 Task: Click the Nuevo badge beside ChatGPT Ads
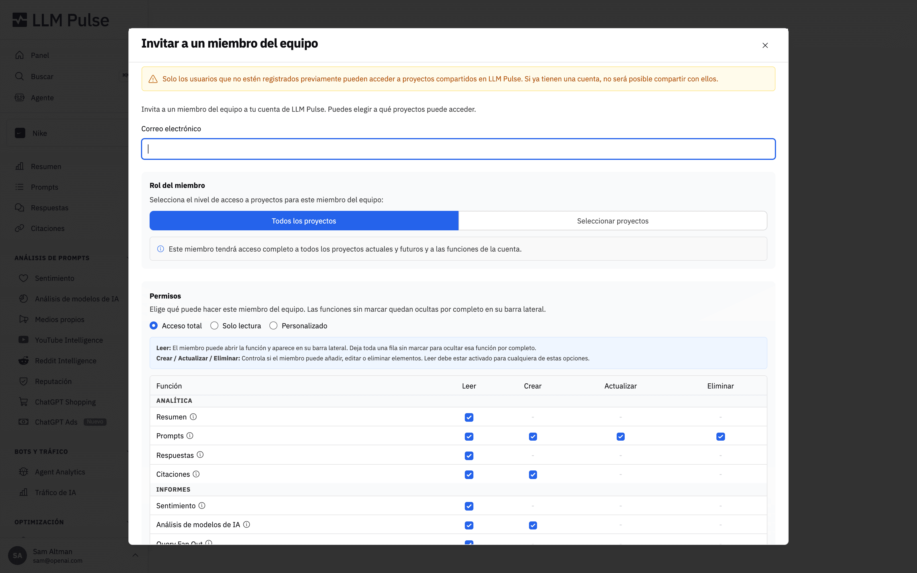[x=95, y=422]
